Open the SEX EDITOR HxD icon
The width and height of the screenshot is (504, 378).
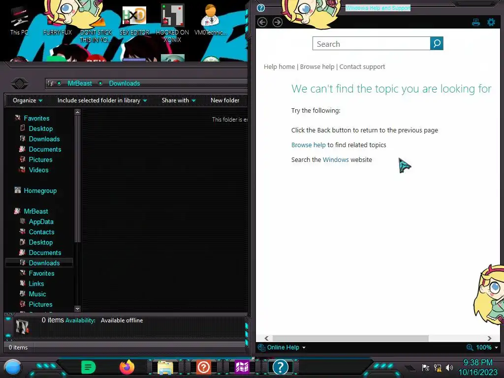[x=134, y=21]
